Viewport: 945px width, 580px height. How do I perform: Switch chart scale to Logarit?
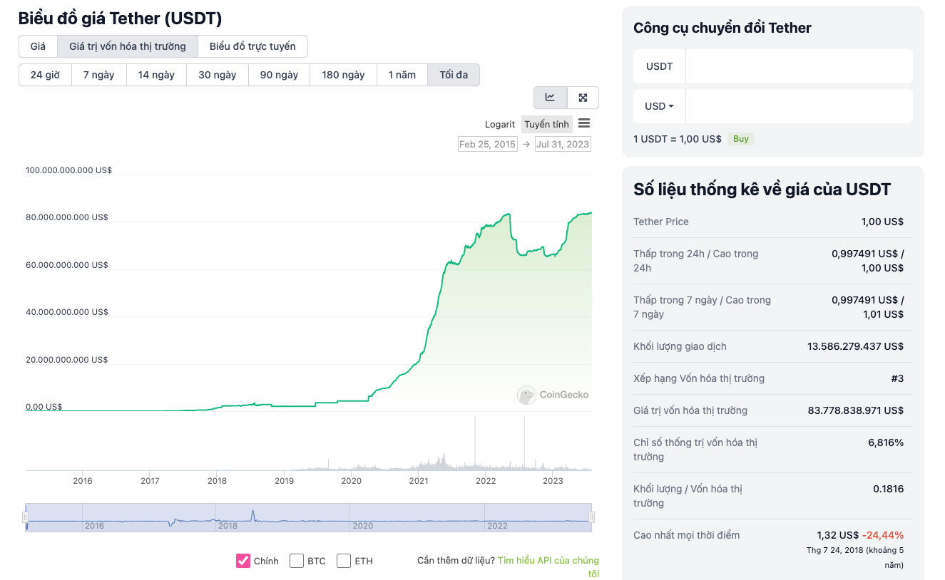[500, 124]
